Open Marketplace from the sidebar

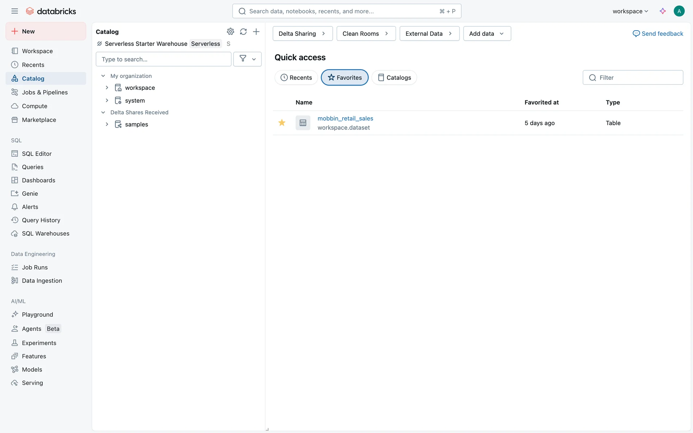point(39,120)
